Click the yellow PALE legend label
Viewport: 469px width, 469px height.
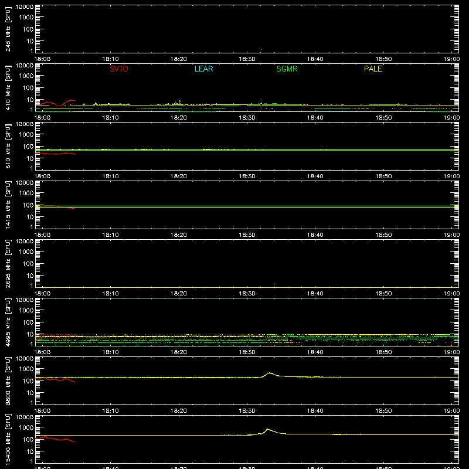tap(373, 69)
